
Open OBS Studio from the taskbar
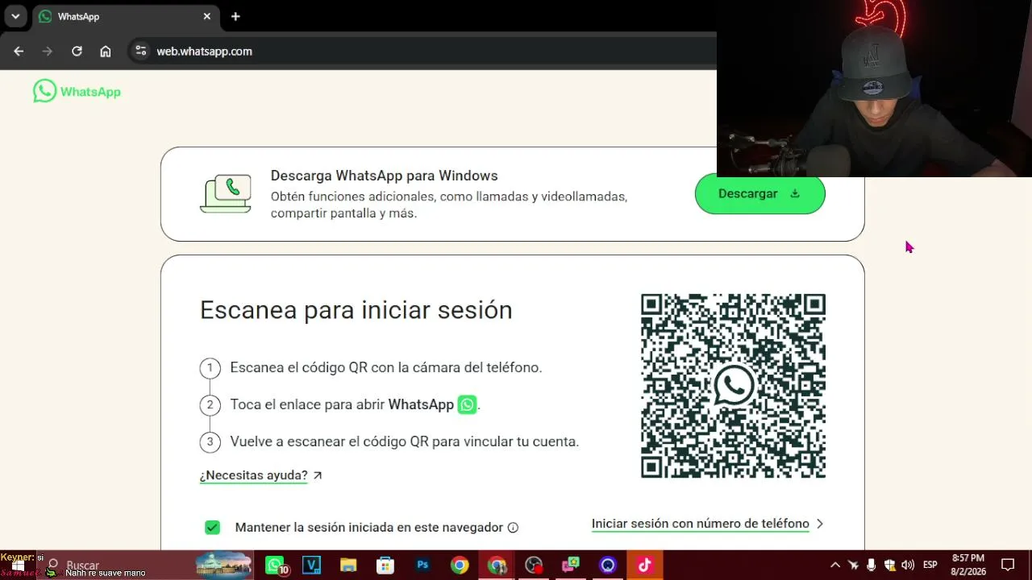(x=534, y=565)
